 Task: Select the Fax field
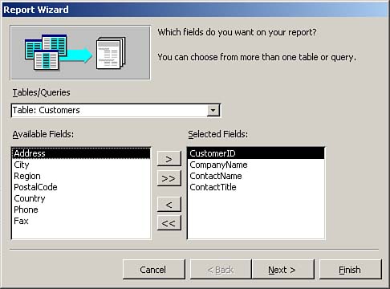click(x=81, y=221)
